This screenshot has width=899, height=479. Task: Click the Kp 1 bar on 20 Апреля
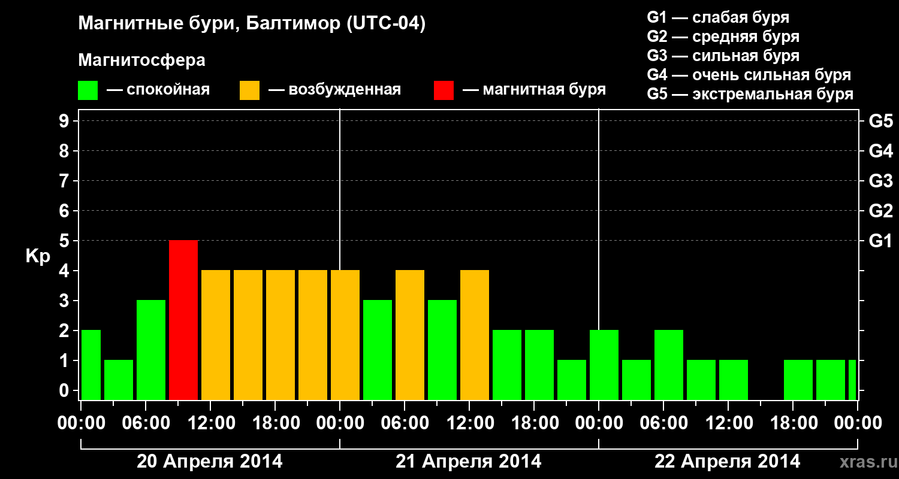119,380
